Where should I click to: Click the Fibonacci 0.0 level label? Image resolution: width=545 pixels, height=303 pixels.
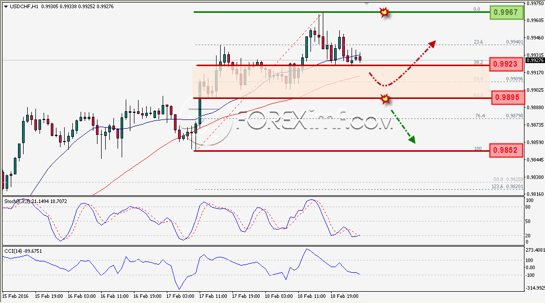(477, 9)
